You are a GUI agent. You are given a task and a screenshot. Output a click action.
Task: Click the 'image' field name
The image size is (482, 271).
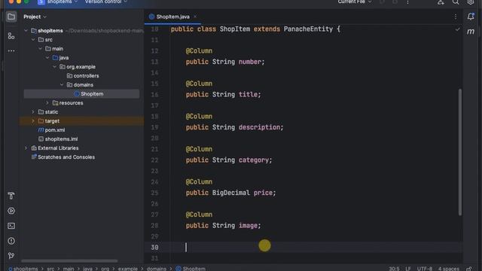coord(248,226)
